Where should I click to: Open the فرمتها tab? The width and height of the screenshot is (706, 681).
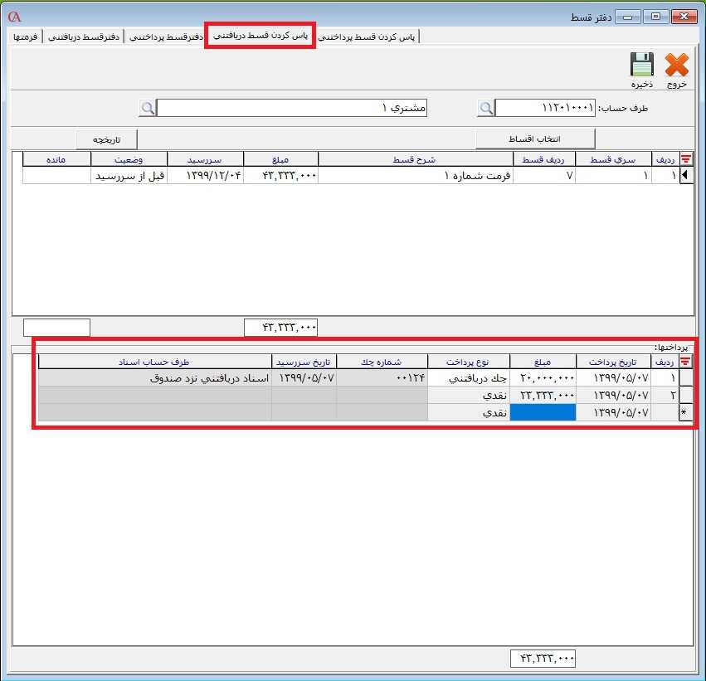[x=27, y=37]
